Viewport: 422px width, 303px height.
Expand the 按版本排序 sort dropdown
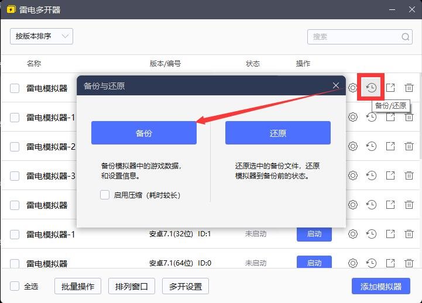[42, 36]
